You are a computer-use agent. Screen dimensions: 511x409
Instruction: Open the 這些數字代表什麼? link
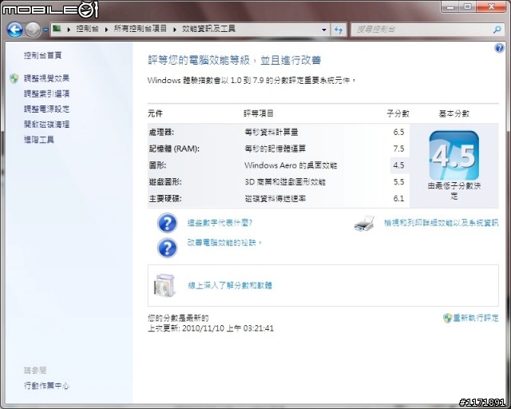[220, 223]
